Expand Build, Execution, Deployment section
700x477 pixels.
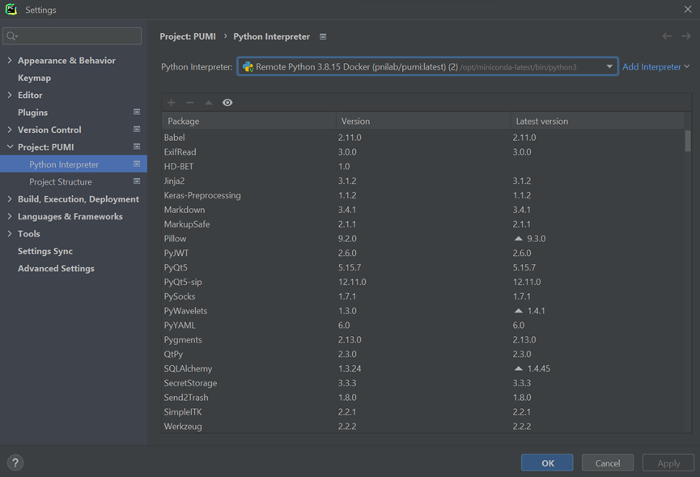pos(10,198)
